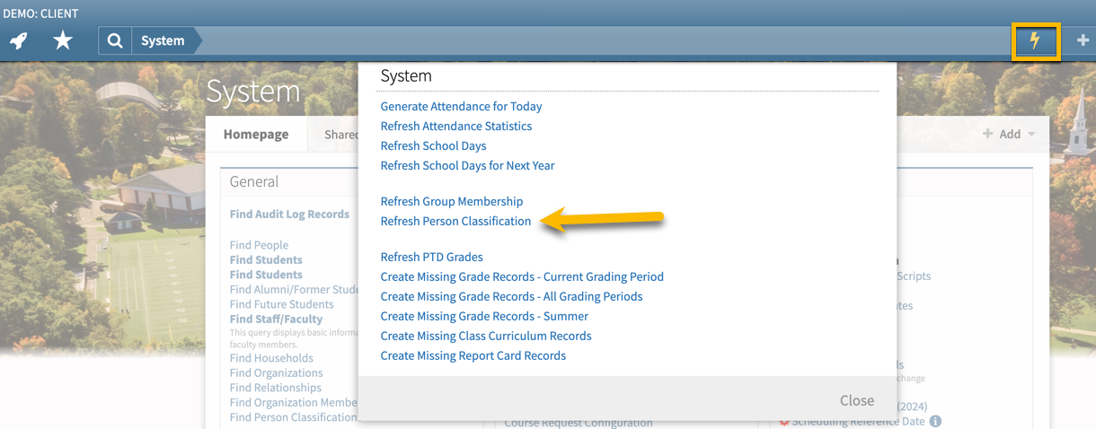Open the Find Households query

pyautogui.click(x=271, y=358)
